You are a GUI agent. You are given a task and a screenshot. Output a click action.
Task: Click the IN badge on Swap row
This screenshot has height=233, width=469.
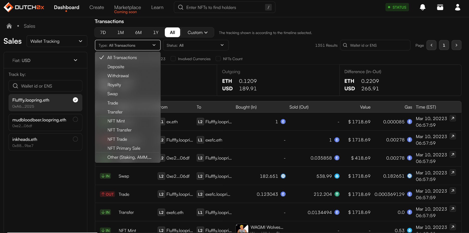[105, 176]
